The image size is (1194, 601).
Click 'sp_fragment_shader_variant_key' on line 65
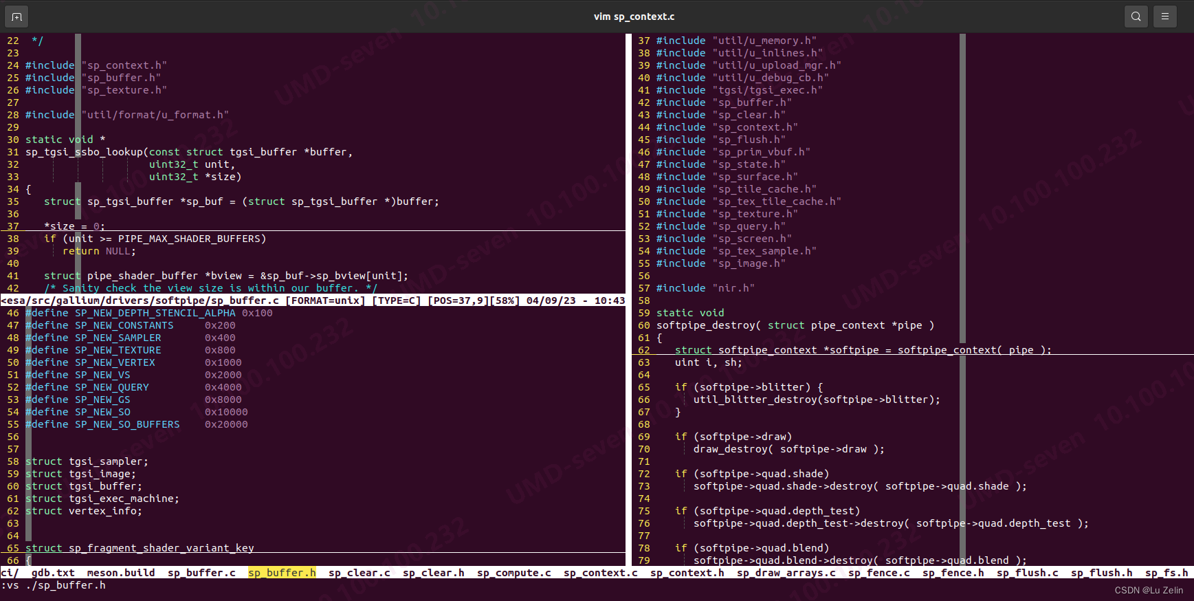point(162,548)
